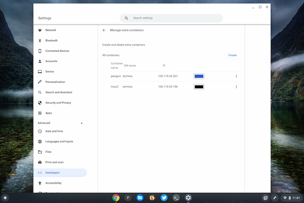This screenshot has height=203, width=304.
Task: Click IP address 100.115.92.196
Action: point(168,87)
